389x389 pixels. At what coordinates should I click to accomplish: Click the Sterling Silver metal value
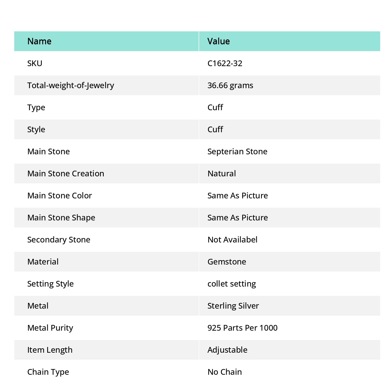(x=233, y=306)
